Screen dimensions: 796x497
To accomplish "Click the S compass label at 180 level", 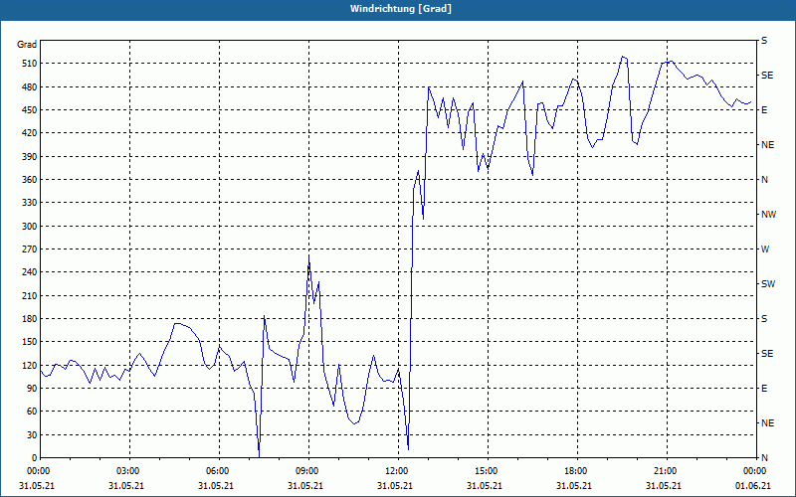I will pos(764,319).
